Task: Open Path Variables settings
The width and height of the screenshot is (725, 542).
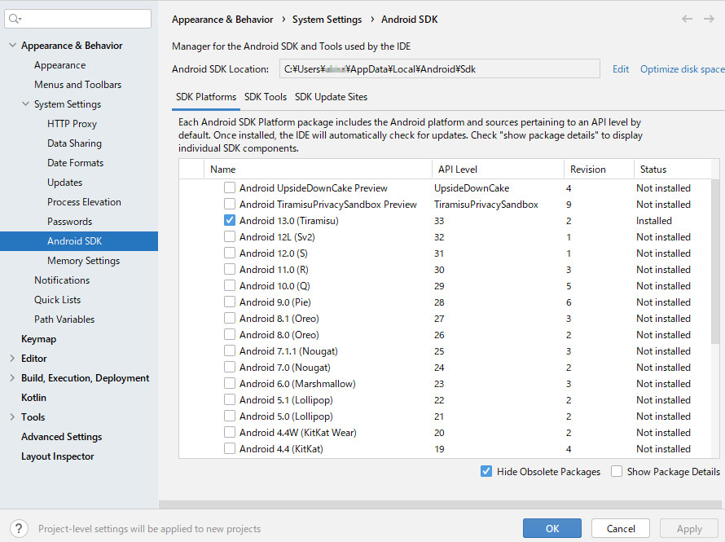Action: pyautogui.click(x=64, y=319)
